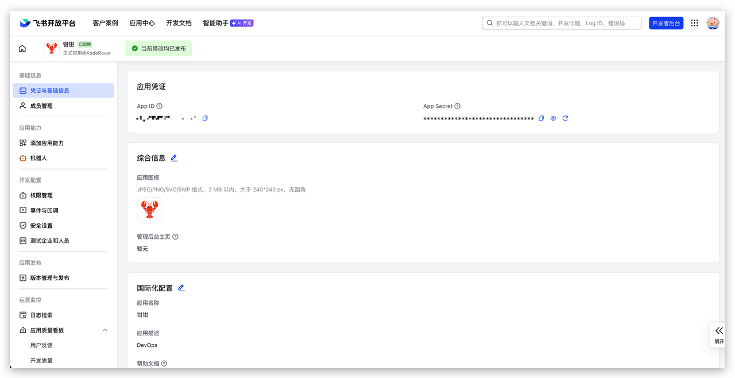Click the 开发者后台 button
735x378 pixels.
tap(666, 23)
